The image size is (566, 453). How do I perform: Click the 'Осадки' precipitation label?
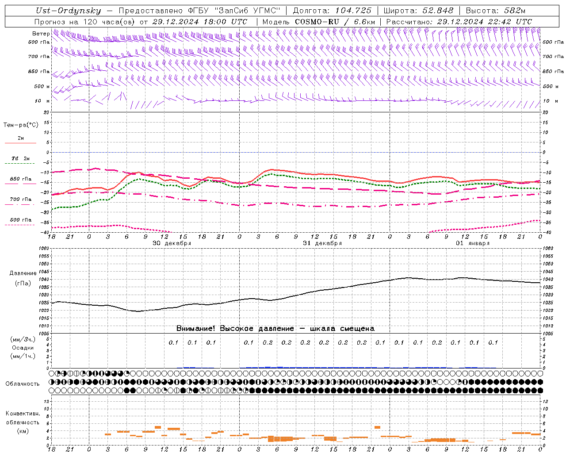(x=23, y=348)
